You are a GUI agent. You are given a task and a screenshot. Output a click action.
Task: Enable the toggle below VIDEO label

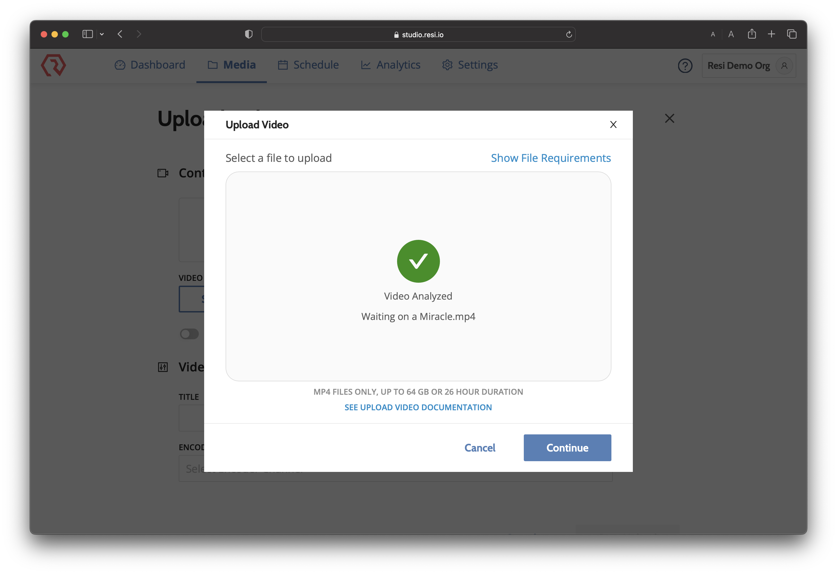click(x=189, y=333)
